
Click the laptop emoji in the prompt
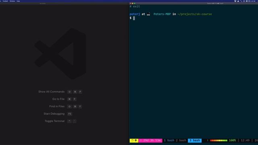[x=148, y=14]
